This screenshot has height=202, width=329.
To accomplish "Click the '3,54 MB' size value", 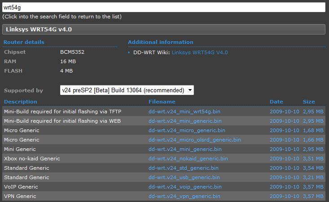I will tap(313, 168).
